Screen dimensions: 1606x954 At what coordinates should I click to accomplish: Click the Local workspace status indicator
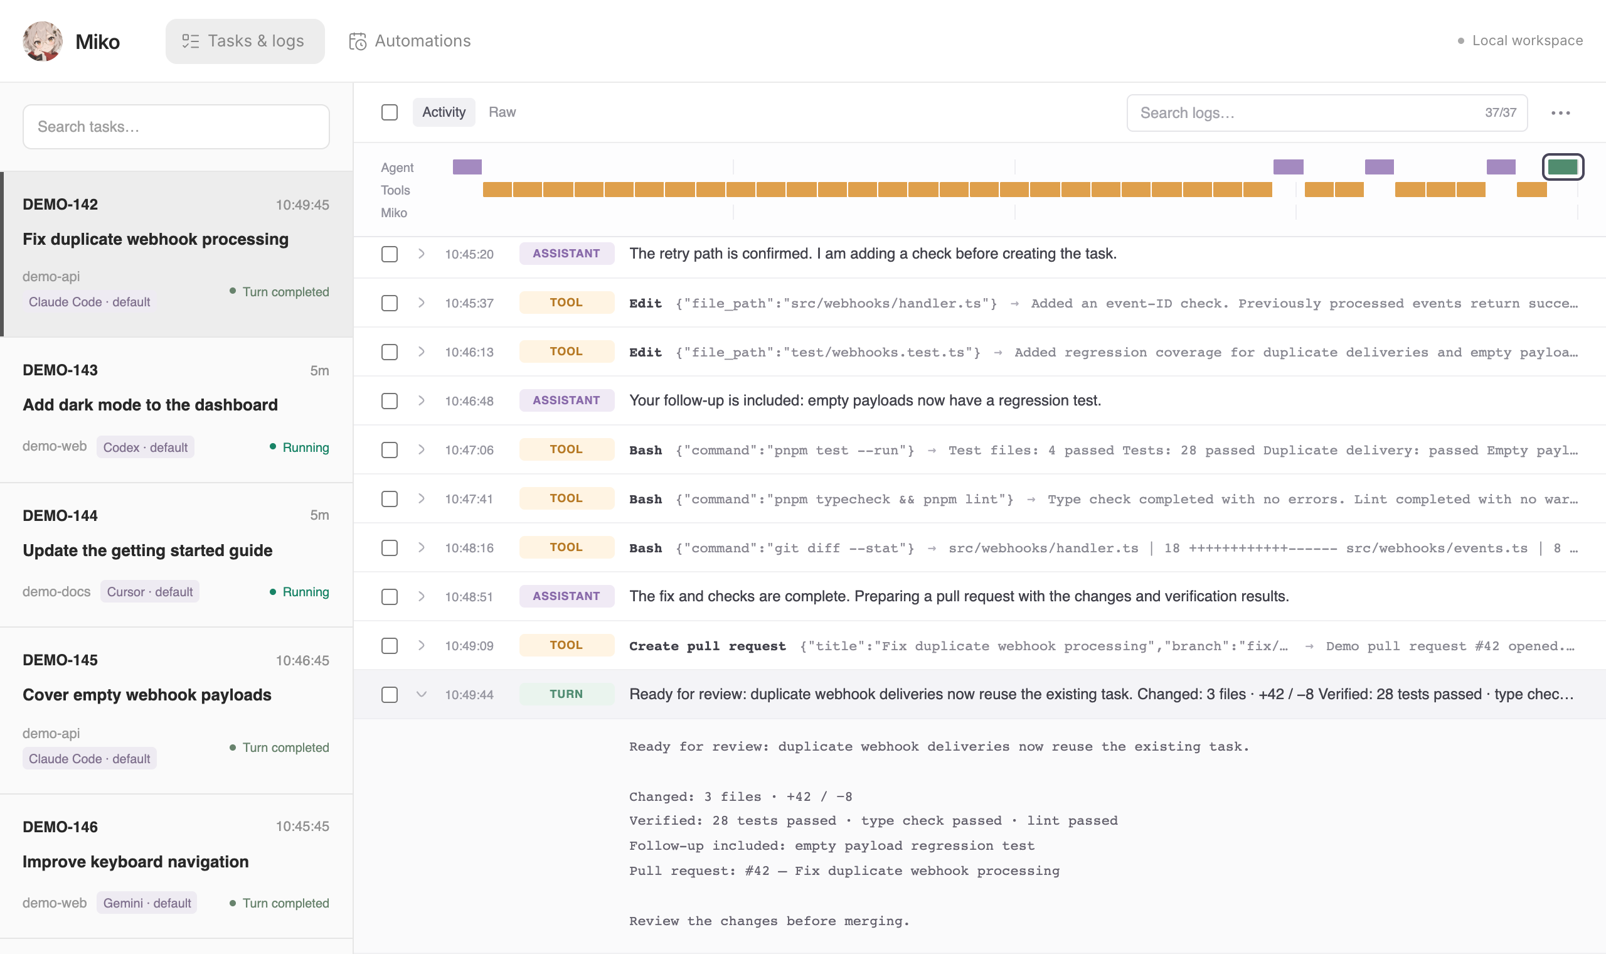pos(1520,41)
